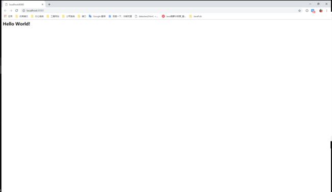The height and width of the screenshot is (192, 332).
Task: Open the data:text/html bookmark
Action: click(146, 16)
